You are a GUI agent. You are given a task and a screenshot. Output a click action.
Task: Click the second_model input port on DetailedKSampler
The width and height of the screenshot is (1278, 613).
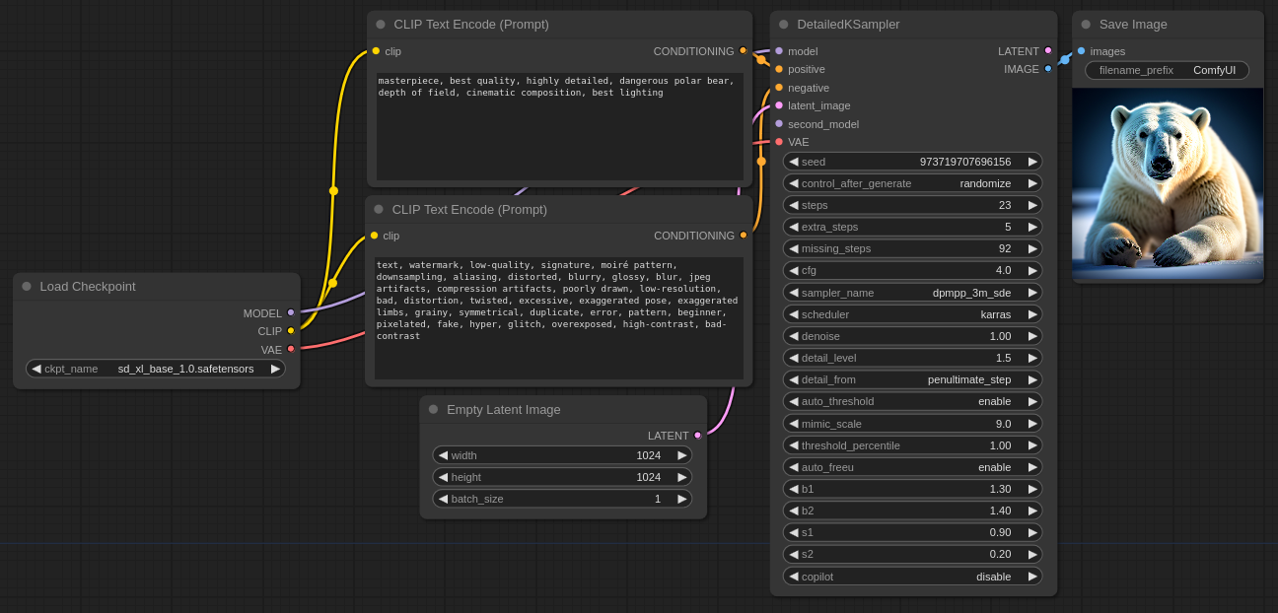(x=779, y=124)
